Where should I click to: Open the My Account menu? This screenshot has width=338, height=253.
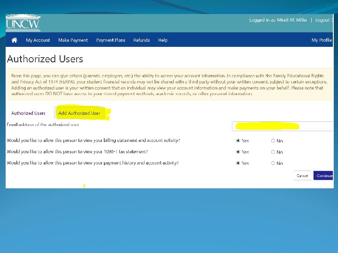[38, 40]
